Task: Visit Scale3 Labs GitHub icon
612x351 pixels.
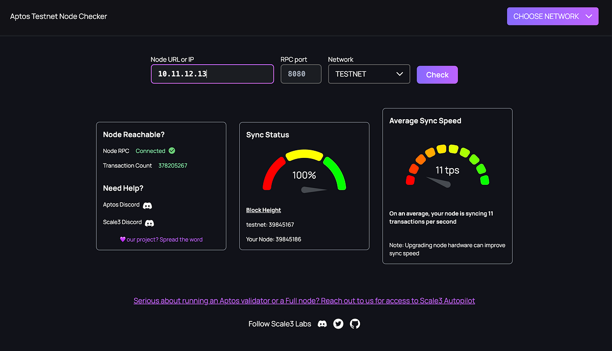Action: click(x=354, y=323)
